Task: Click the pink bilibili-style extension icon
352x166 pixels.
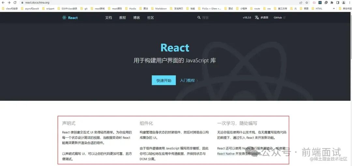Action: [x=314, y=3]
